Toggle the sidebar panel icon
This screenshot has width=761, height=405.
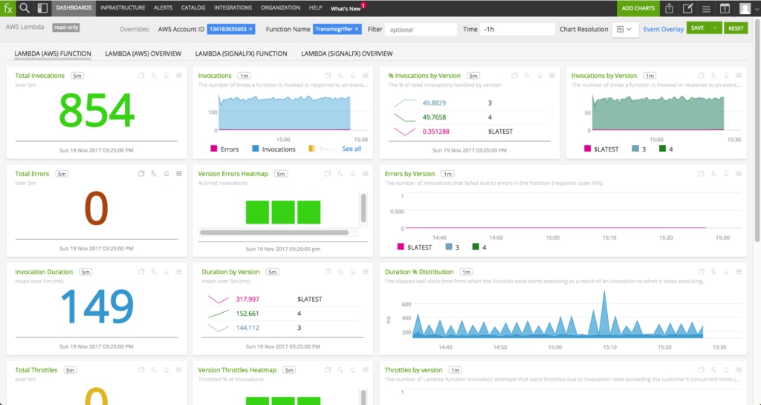pyautogui.click(x=42, y=7)
